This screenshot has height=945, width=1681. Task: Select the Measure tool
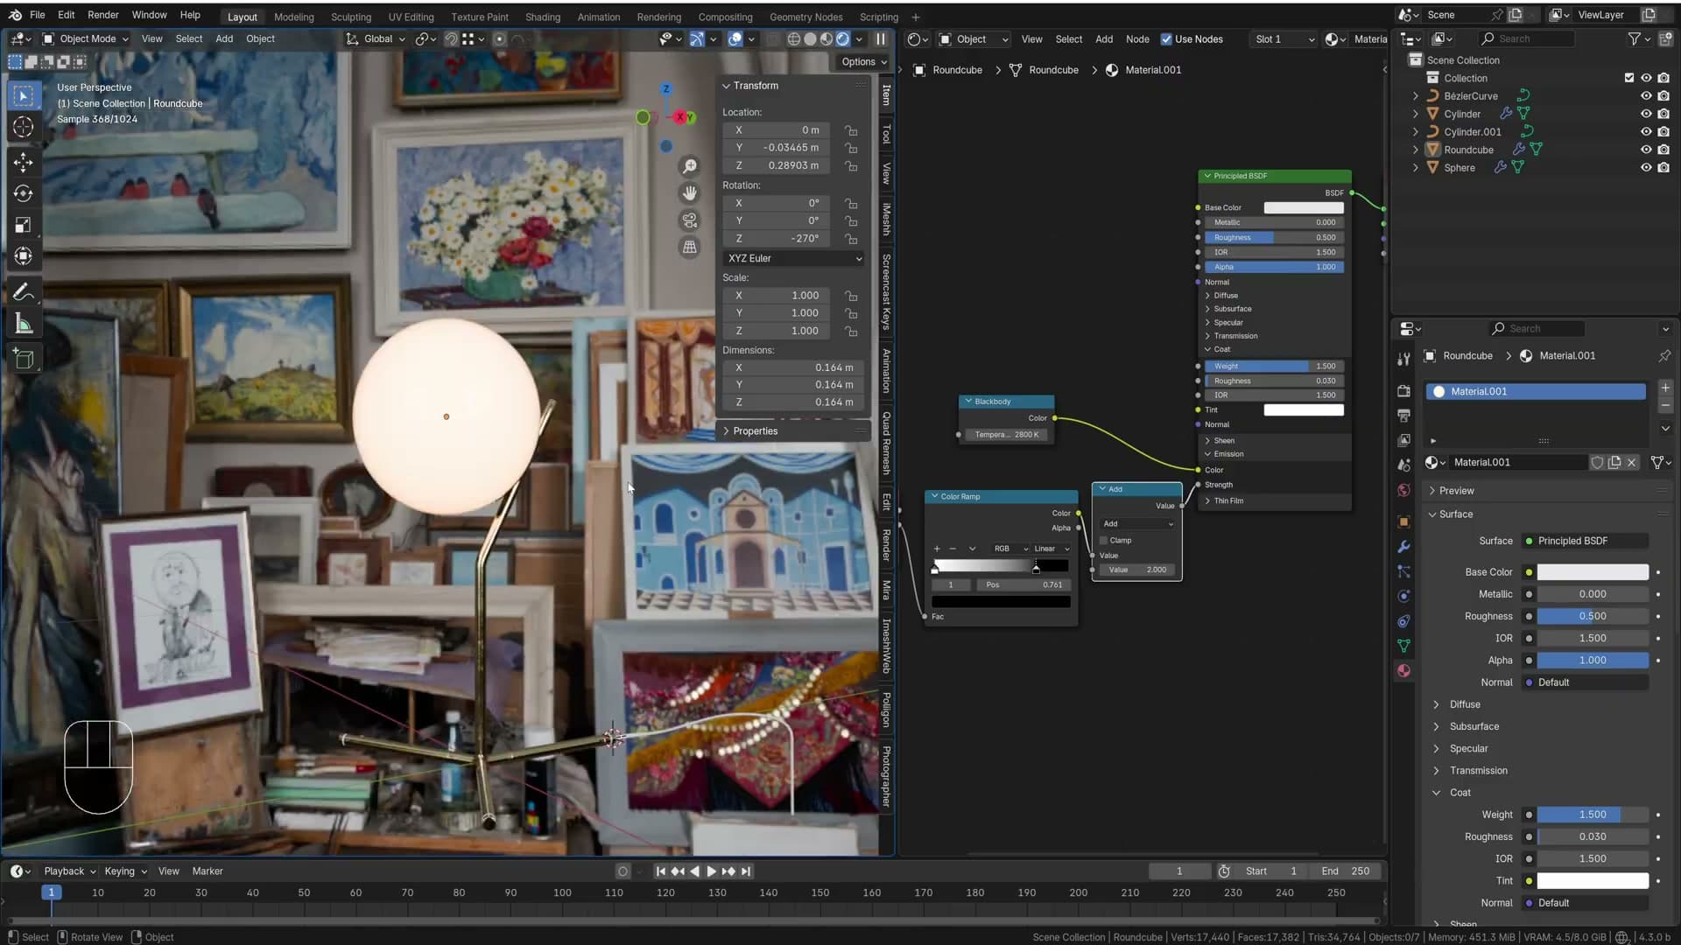point(24,324)
